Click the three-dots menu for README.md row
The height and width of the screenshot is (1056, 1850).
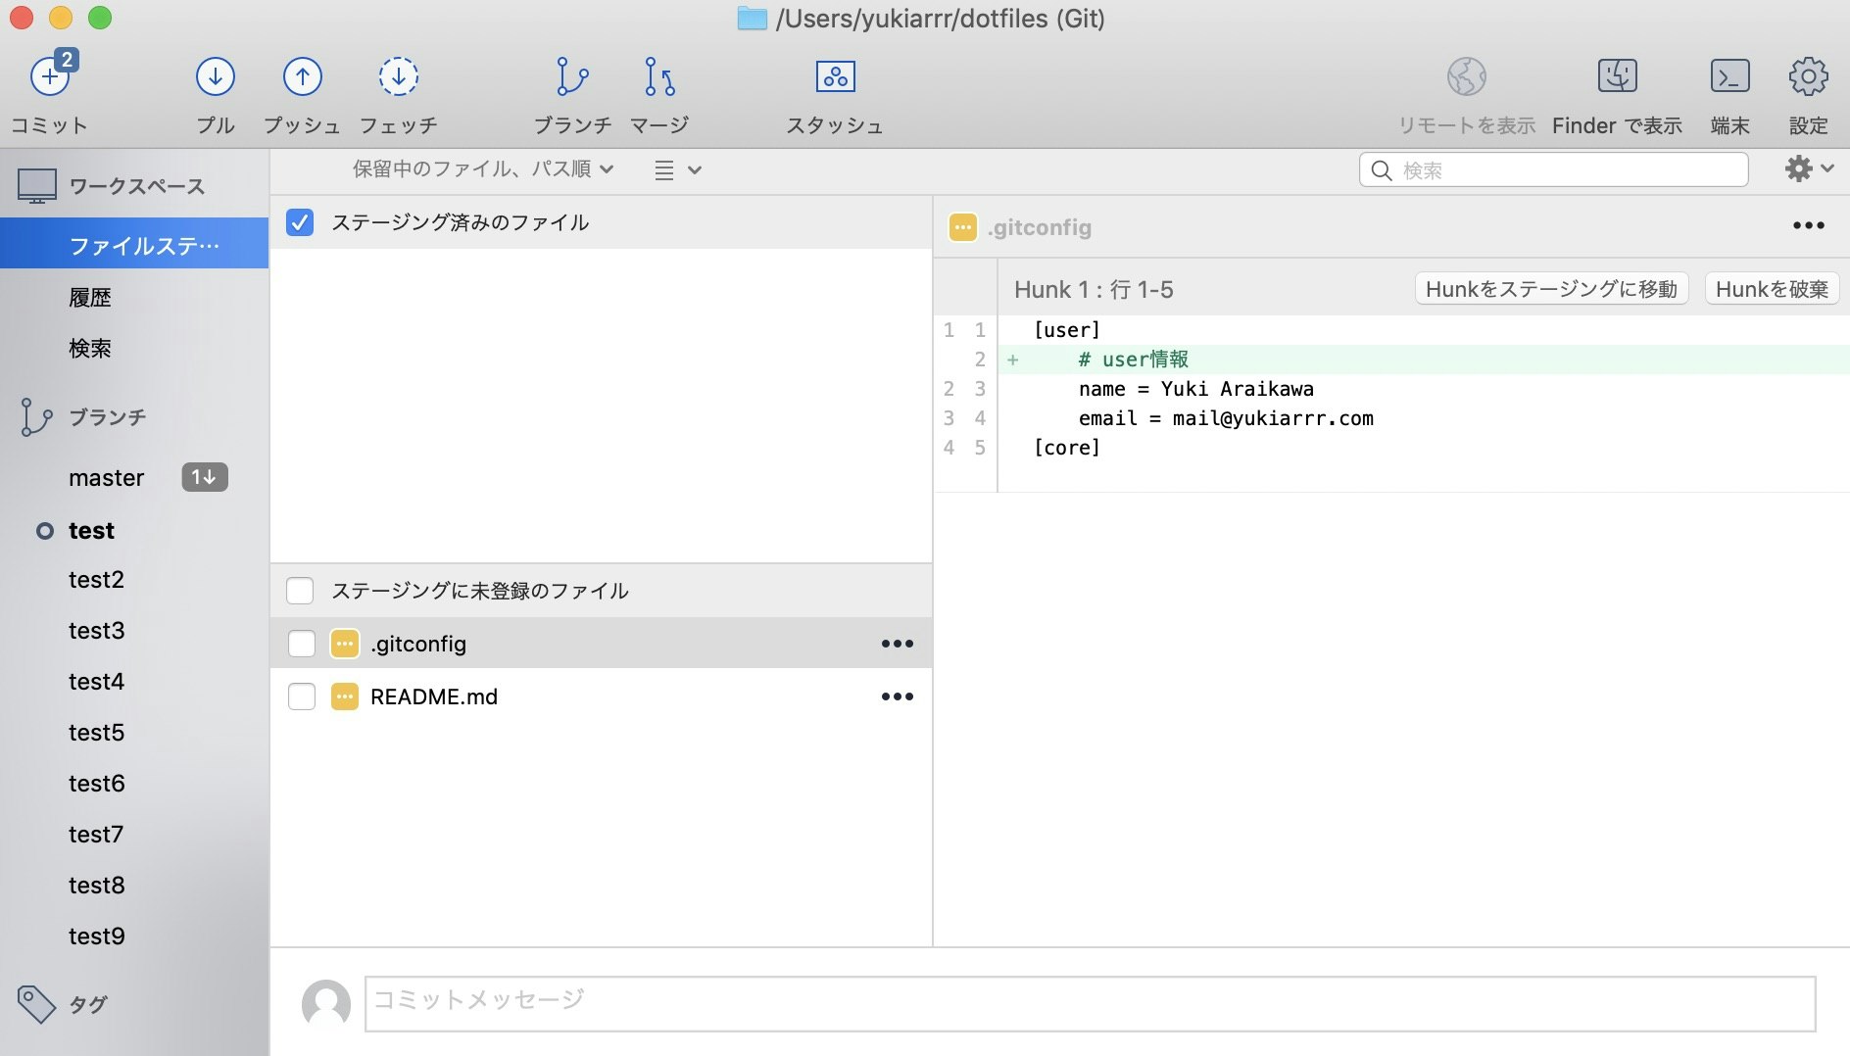click(898, 696)
